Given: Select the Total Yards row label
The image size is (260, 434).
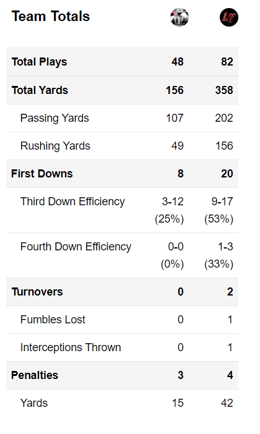Looking at the screenshot, I should [40, 90].
